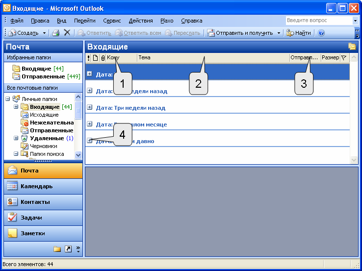This screenshot has width=362, height=271.
Task: Click Все почтовые папки header
Action: click(43, 88)
